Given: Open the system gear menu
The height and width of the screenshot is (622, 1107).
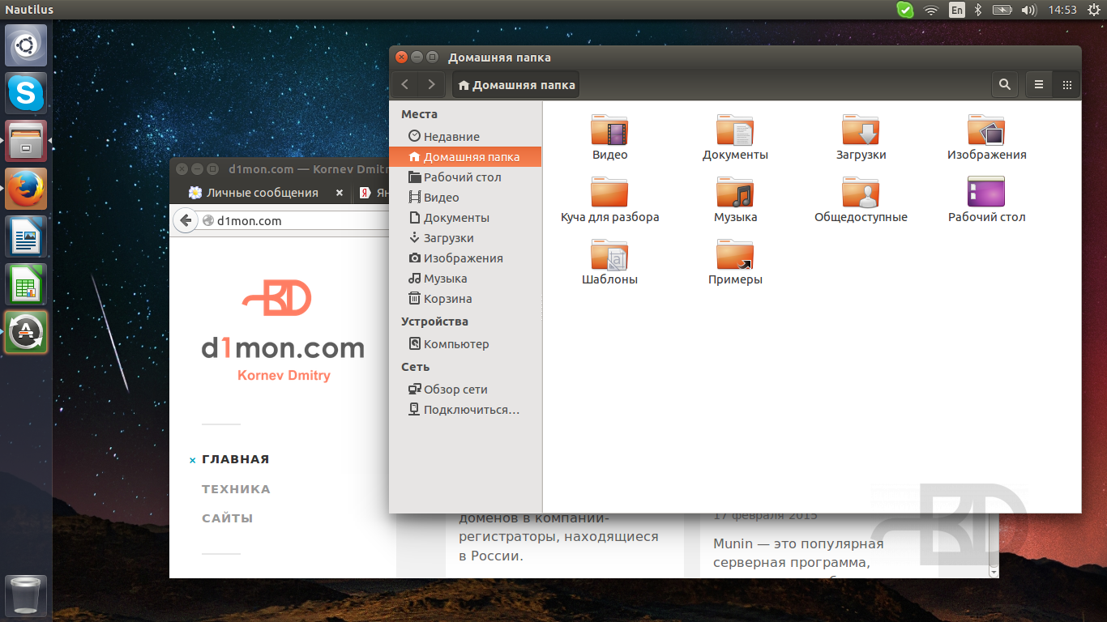Looking at the screenshot, I should point(1092,10).
